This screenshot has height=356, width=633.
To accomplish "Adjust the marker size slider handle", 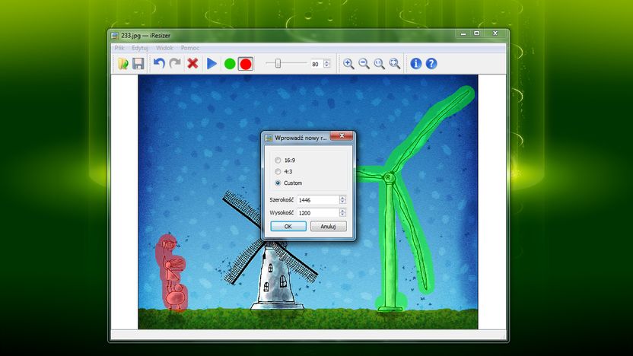I will pos(278,63).
